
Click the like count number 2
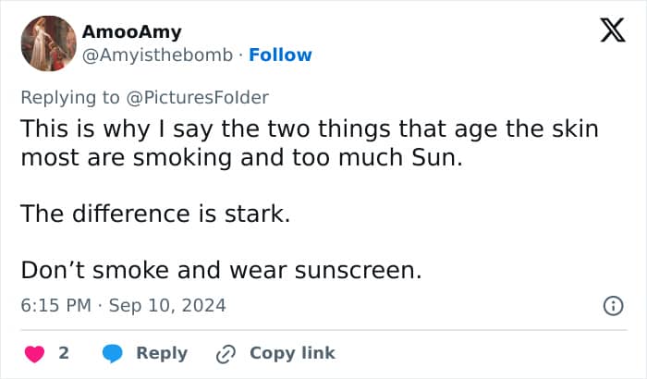pyautogui.click(x=64, y=353)
